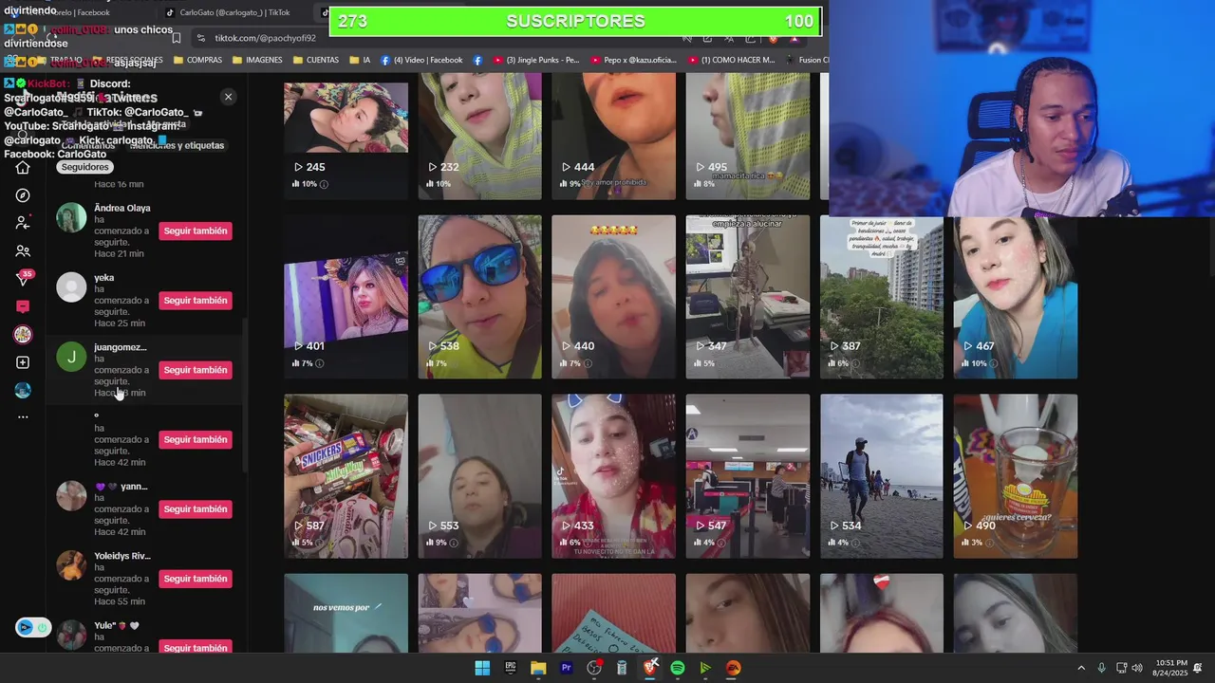Image resolution: width=1215 pixels, height=683 pixels.
Task: Follow back the user named with a dot
Action: 196,439
